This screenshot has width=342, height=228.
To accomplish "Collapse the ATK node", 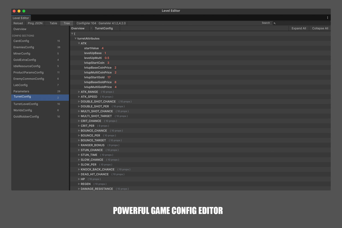I will click(79, 43).
